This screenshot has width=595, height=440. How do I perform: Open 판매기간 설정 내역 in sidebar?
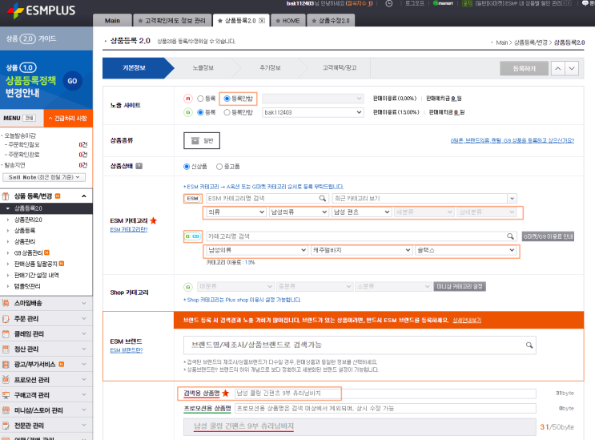point(36,275)
